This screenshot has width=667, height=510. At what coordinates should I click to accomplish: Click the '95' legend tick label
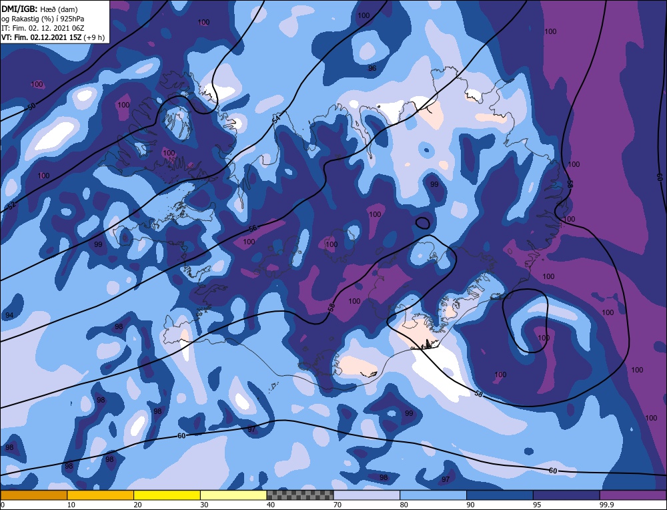537,505
